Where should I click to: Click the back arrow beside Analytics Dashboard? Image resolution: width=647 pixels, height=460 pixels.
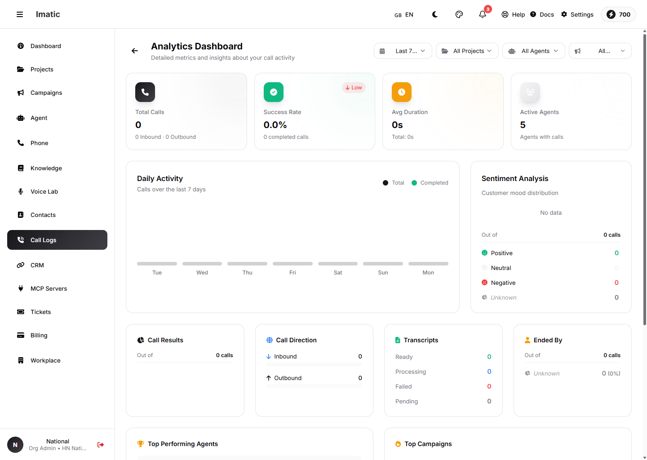point(135,51)
